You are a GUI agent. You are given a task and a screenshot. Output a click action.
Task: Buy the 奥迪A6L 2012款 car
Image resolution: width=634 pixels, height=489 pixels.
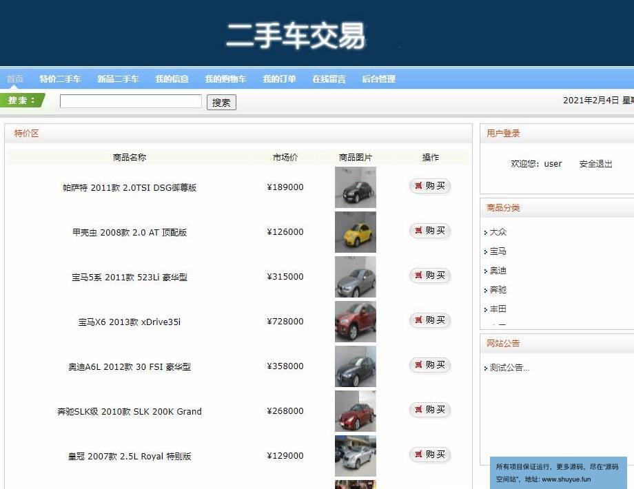(430, 365)
